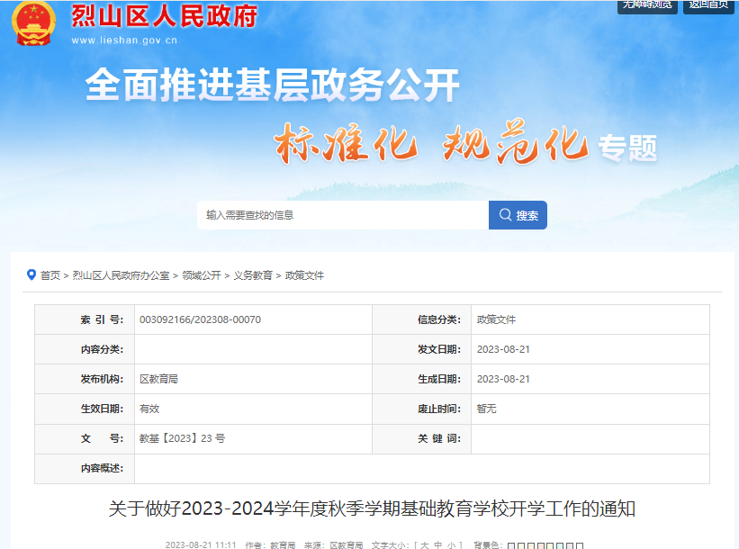
Task: Open 政策文件 breadcrumb link
Action: point(304,275)
